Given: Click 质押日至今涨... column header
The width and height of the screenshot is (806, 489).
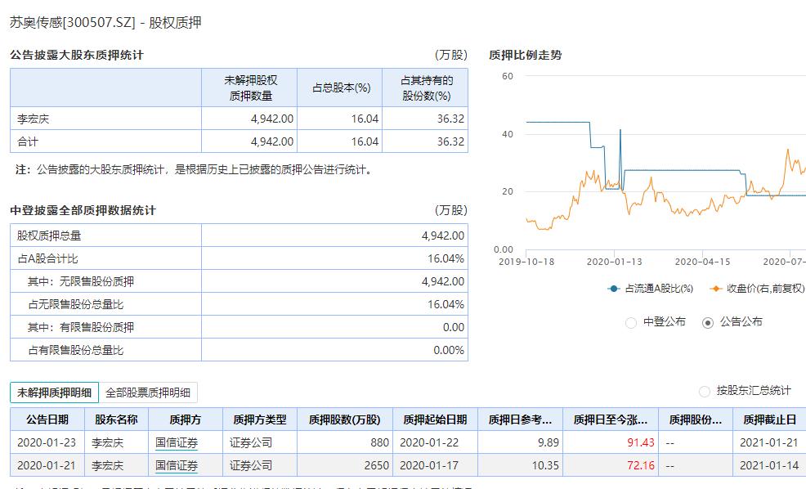Looking at the screenshot, I should tap(610, 419).
